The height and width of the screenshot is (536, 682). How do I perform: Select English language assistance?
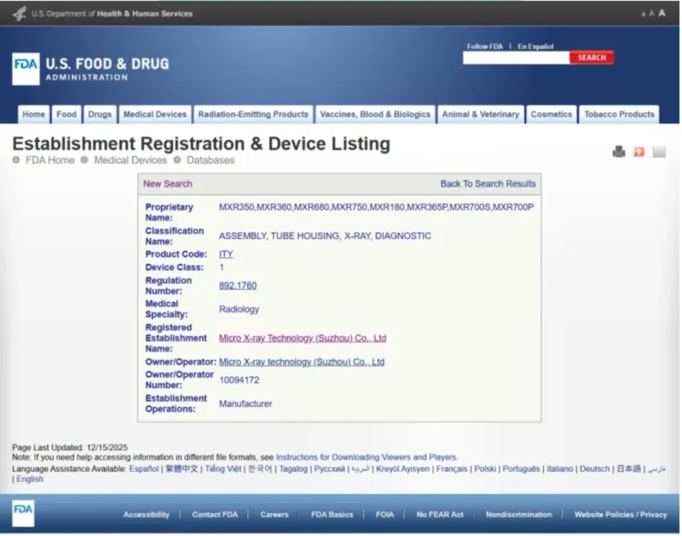click(x=30, y=479)
